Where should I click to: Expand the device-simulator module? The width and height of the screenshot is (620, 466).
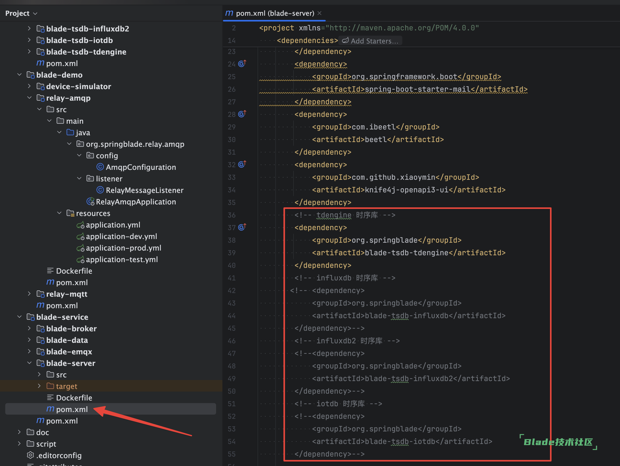[x=29, y=86]
